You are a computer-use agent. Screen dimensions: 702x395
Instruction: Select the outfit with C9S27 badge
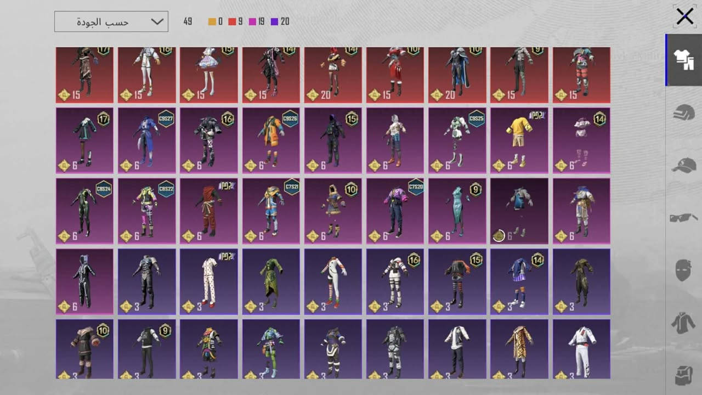point(146,140)
